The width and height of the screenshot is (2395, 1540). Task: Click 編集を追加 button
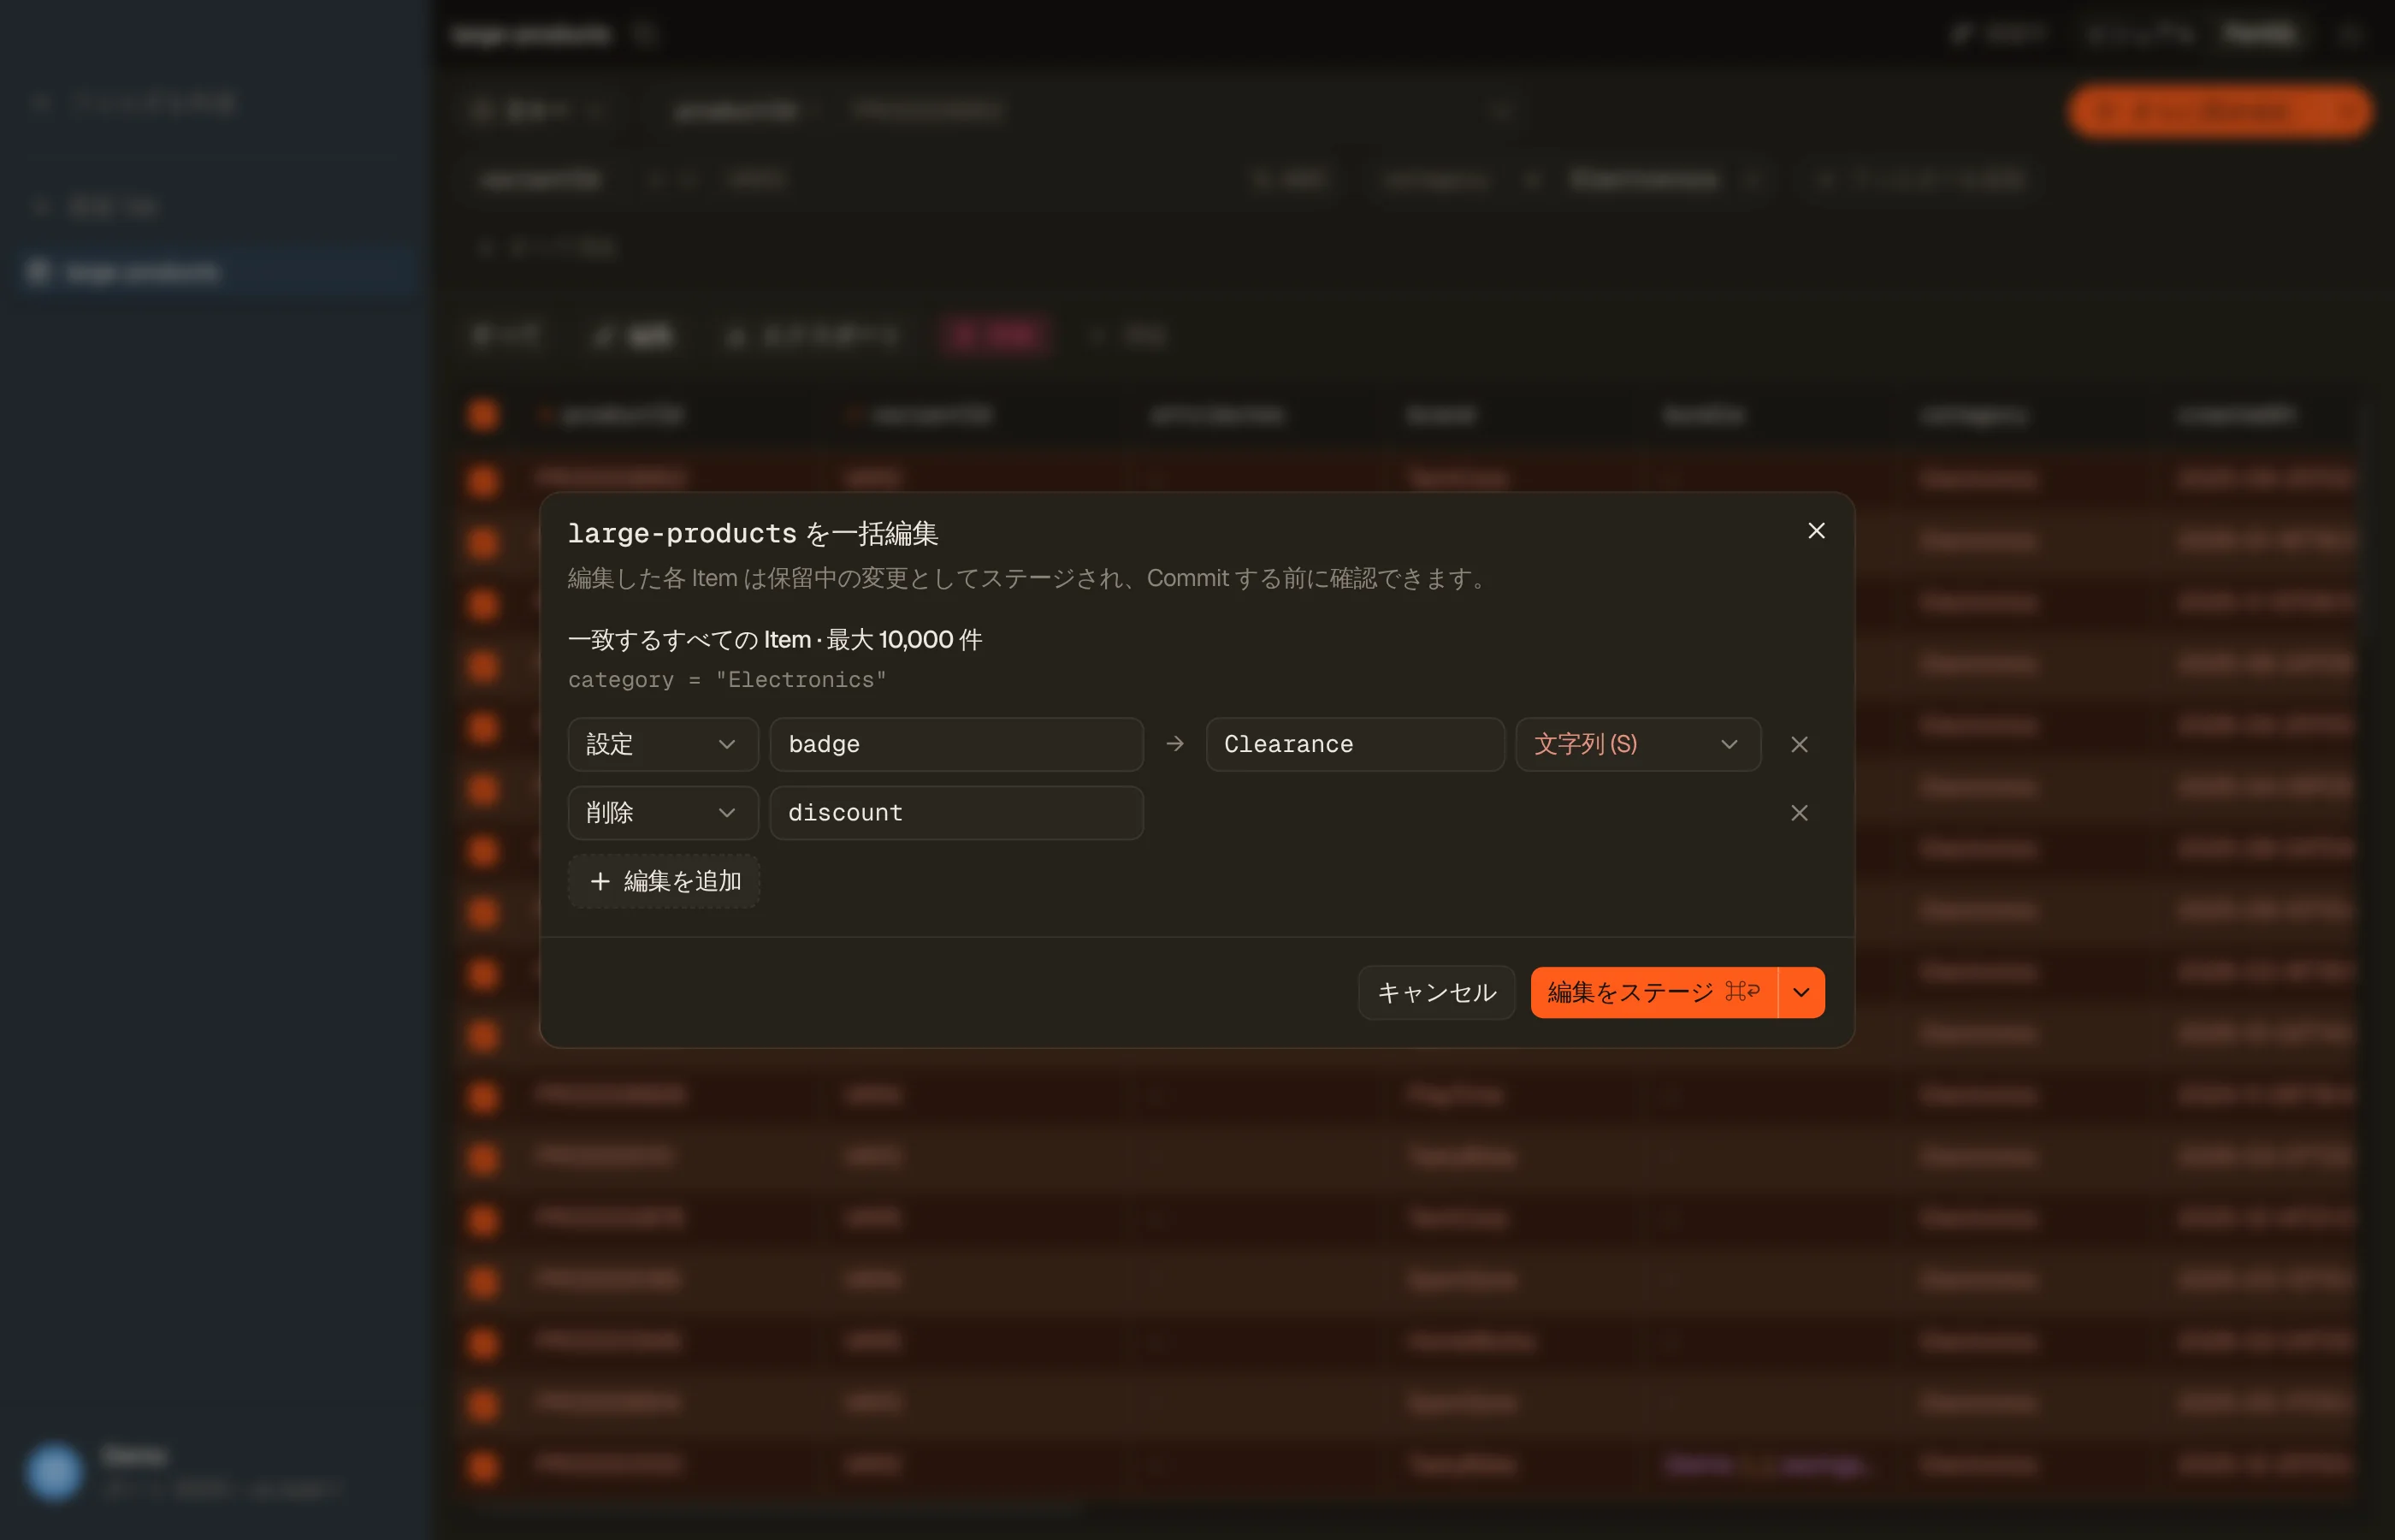point(664,881)
